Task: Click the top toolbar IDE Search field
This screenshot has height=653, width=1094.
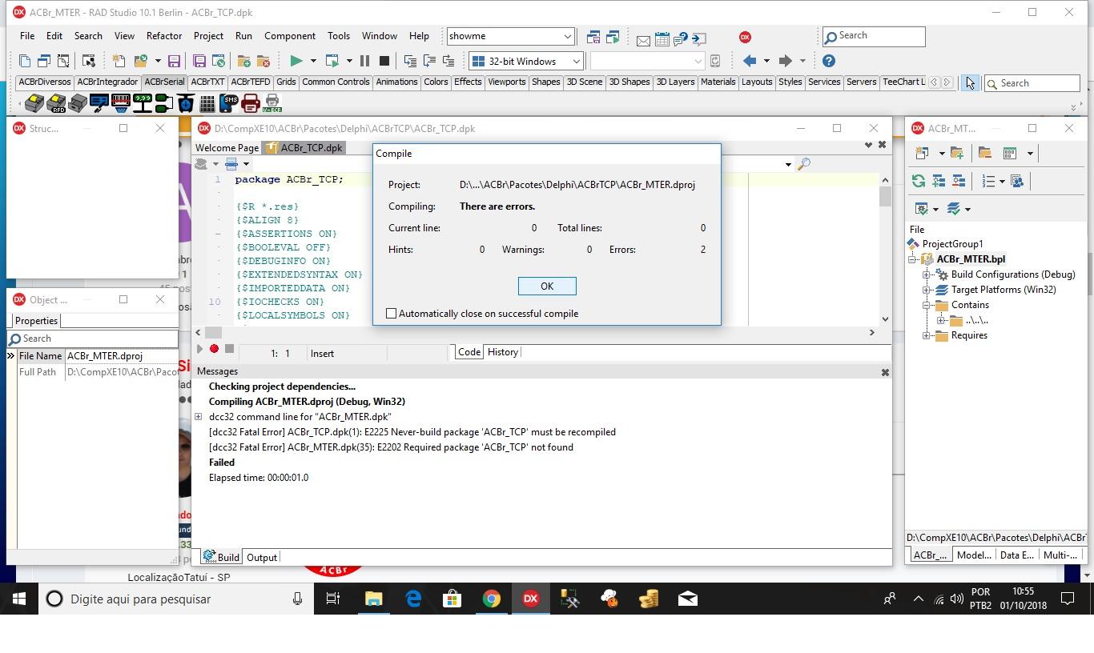Action: coord(874,36)
